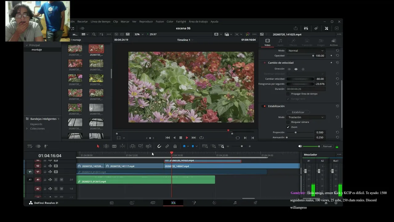Click the replace clip edit icon
Screen dimensions: 394x222
pos(149,146)
